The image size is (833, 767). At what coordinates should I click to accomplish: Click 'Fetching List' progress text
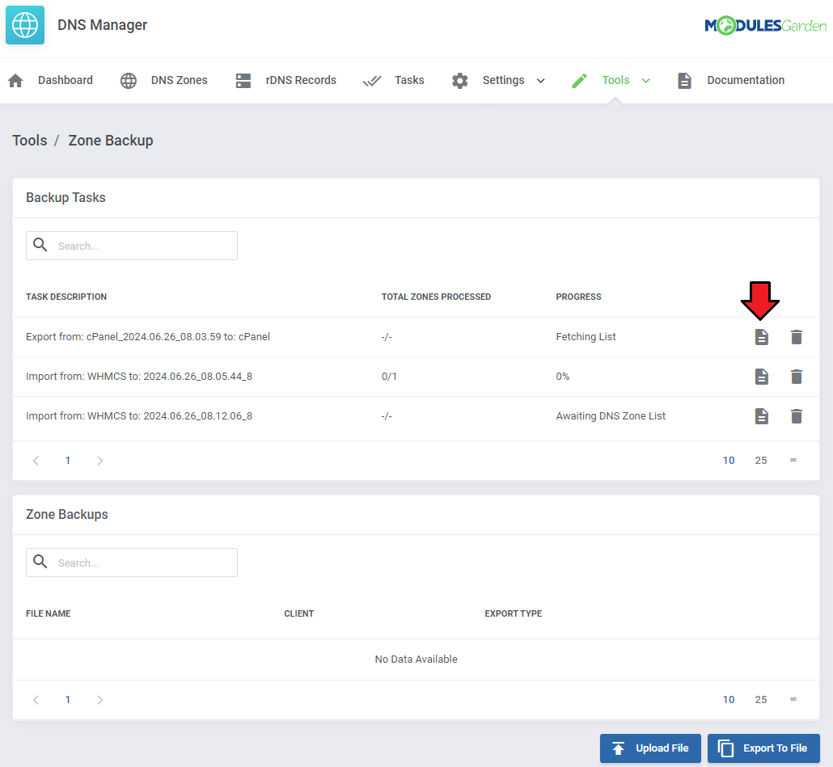[586, 337]
